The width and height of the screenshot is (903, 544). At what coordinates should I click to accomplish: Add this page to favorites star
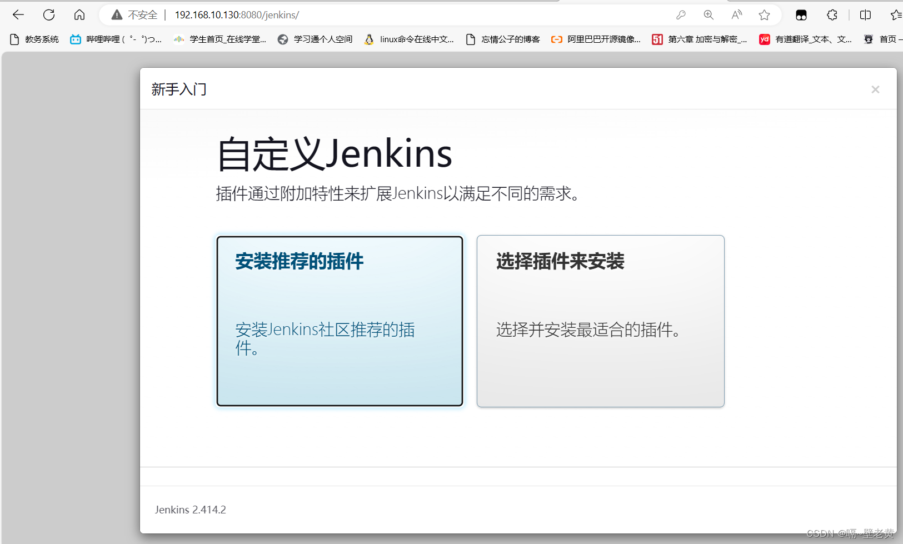click(765, 15)
